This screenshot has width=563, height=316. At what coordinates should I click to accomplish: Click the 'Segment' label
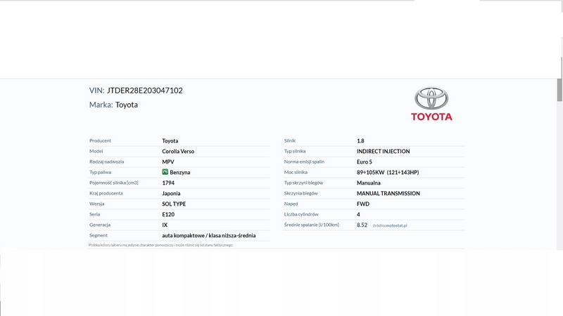pyautogui.click(x=99, y=235)
